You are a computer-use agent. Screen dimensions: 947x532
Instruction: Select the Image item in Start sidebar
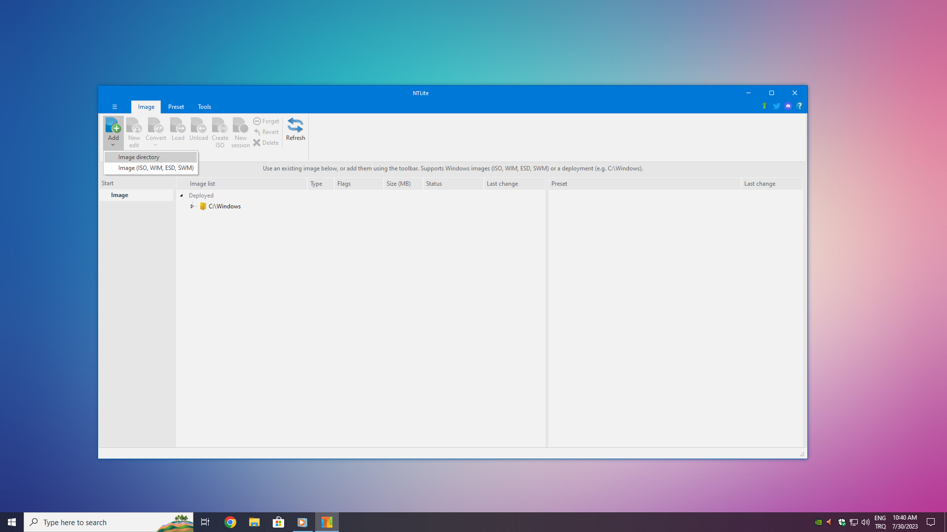click(x=120, y=195)
